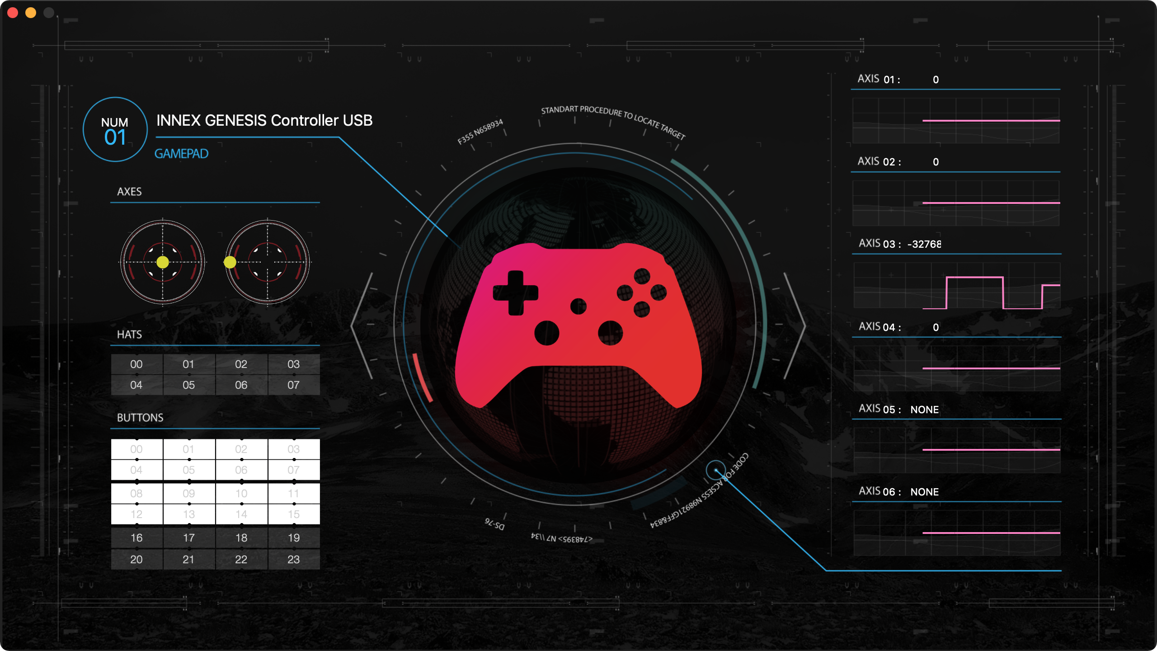The height and width of the screenshot is (651, 1157).
Task: Click dark button cell 18
Action: (x=241, y=538)
